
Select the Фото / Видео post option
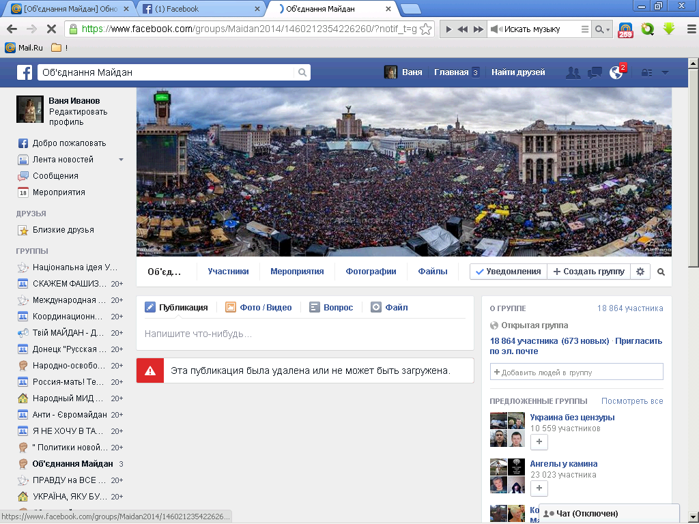(259, 308)
